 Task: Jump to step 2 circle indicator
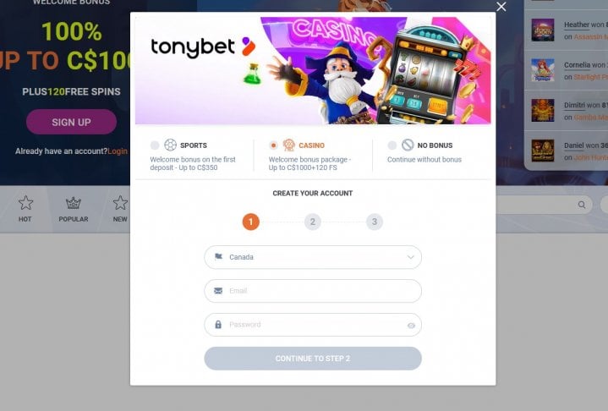313,222
